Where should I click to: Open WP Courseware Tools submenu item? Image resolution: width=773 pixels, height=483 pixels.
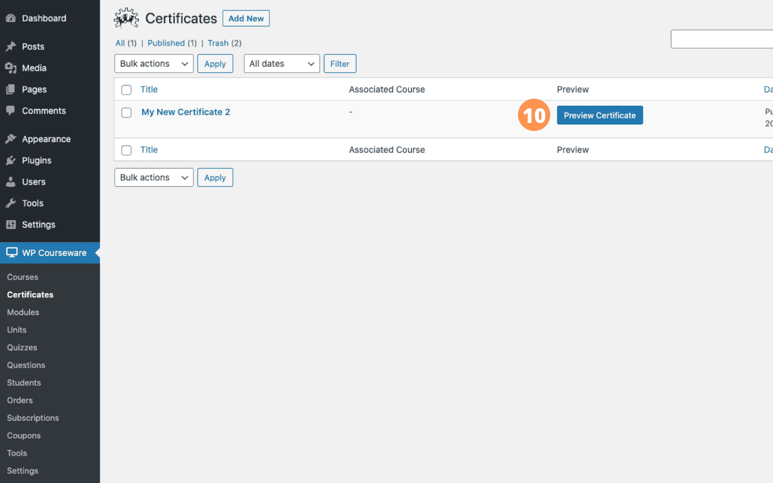tap(17, 453)
